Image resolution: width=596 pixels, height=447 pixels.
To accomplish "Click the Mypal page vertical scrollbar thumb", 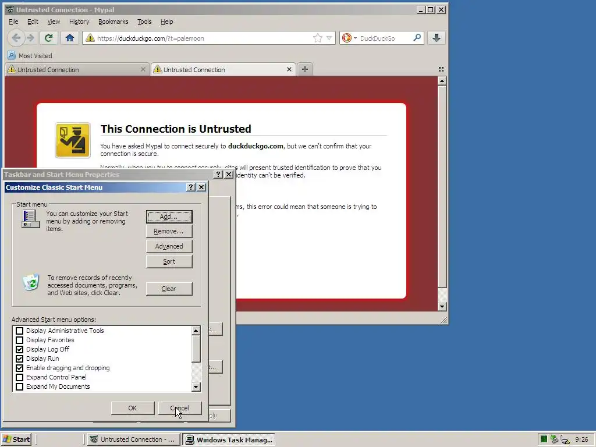I will click(442, 186).
